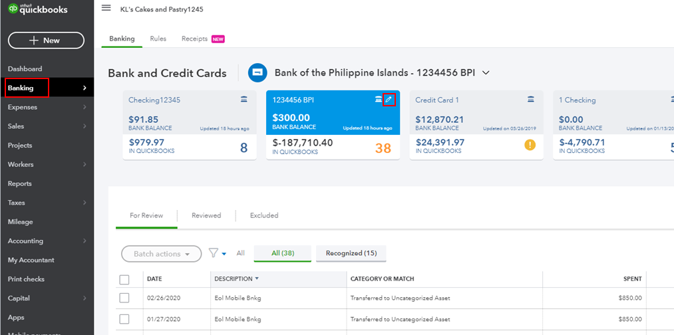The width and height of the screenshot is (674, 335).
Task: Open Mileage in the sidebar
Action: pos(20,221)
